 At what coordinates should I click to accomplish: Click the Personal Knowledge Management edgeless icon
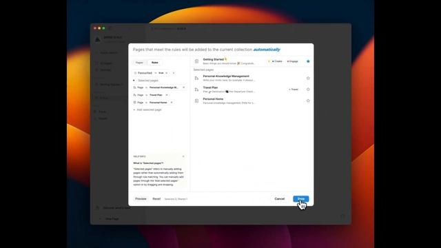pos(196,78)
